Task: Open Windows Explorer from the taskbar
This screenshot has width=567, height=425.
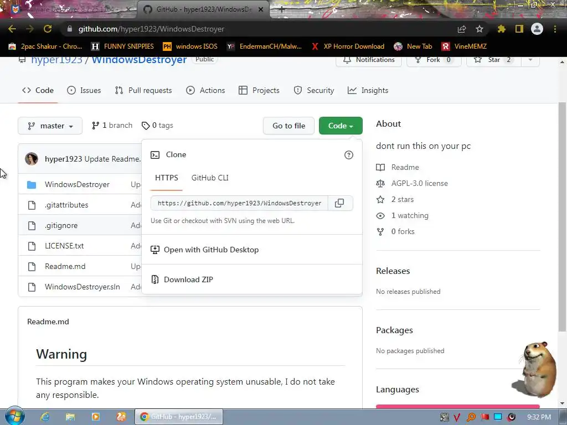Action: pos(70,417)
